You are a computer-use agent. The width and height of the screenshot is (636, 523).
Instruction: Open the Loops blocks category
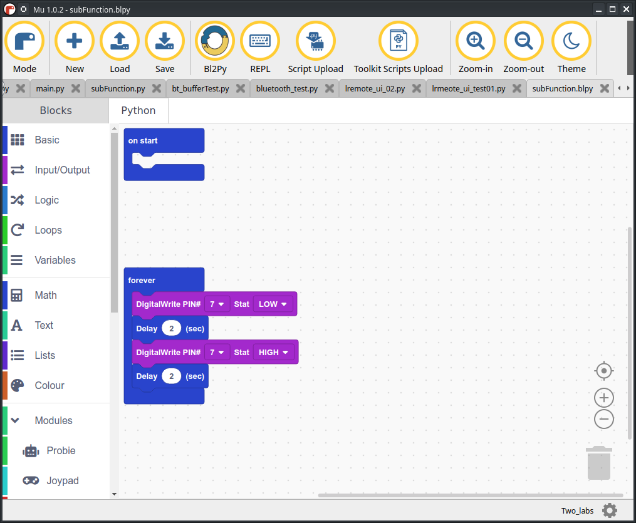(56, 230)
